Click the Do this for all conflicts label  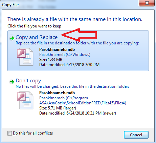(x=33, y=133)
